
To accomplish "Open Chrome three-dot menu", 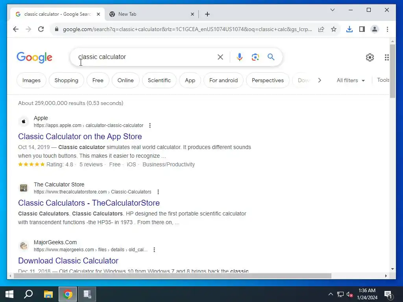I will point(387,29).
